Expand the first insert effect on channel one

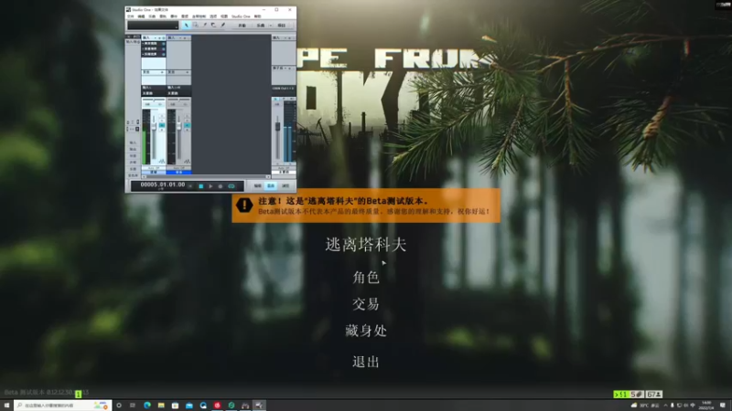click(x=143, y=43)
